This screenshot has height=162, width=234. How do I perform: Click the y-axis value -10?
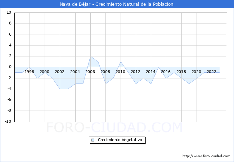[x=8, y=121]
